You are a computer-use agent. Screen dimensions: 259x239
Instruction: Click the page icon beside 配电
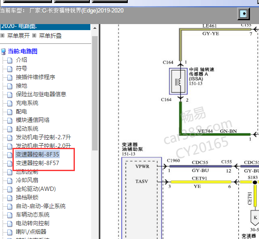(10, 112)
